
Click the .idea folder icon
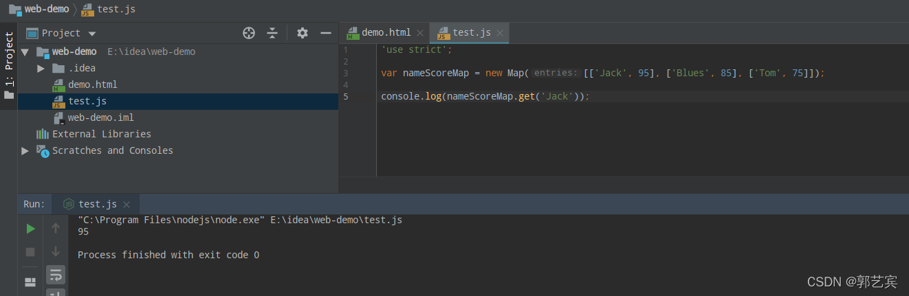(58, 68)
